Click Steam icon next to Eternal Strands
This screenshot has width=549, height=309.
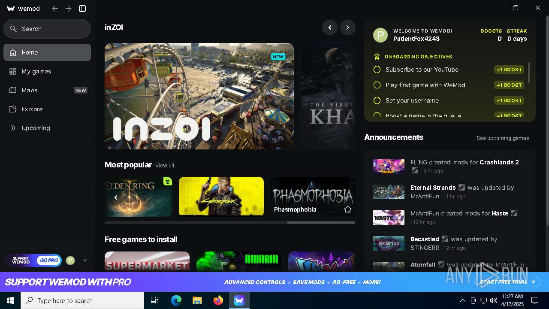coord(462,188)
